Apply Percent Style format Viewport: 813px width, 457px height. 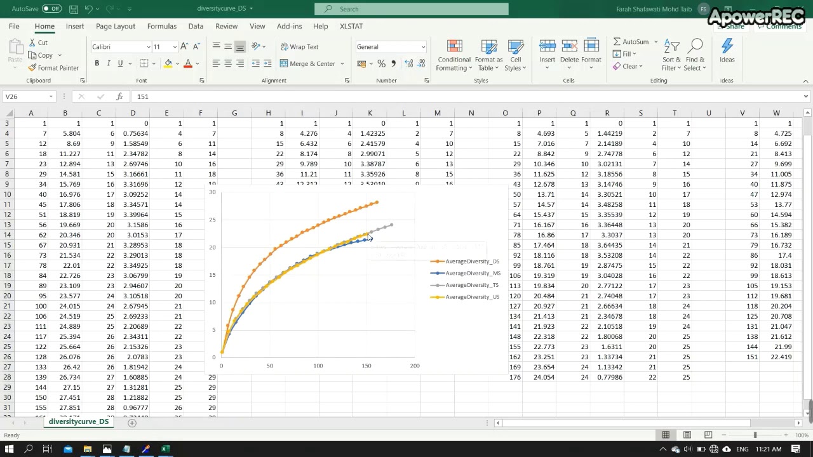(x=381, y=63)
